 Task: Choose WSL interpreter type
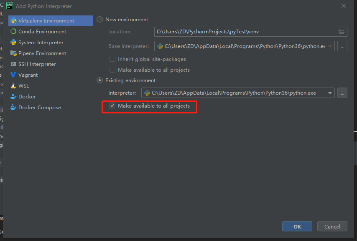pos(51,85)
